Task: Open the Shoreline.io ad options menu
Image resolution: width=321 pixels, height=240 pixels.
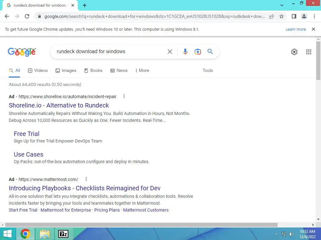Action: [124, 96]
